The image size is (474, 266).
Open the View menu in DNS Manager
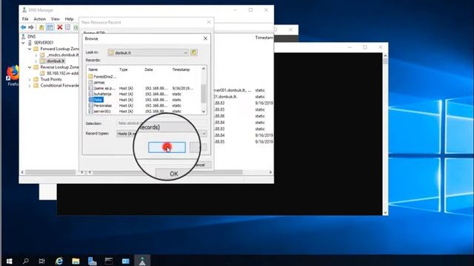[55, 19]
